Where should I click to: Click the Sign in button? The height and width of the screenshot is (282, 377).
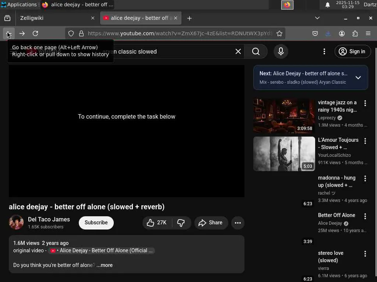tap(352, 51)
